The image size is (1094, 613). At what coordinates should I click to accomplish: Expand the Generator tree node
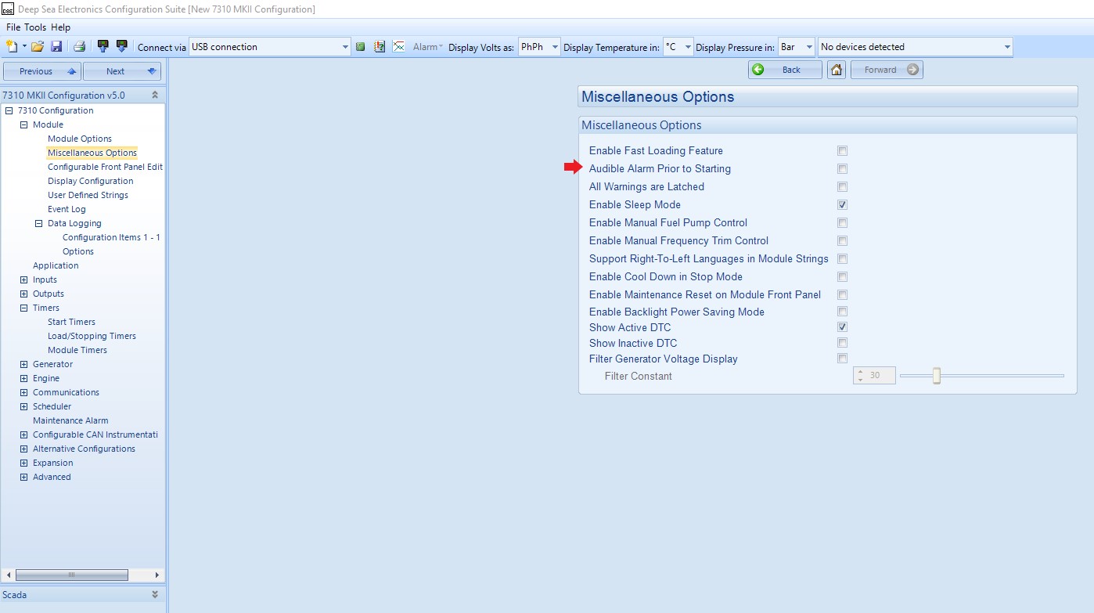pos(23,364)
